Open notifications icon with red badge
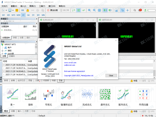 pyautogui.click(x=140, y=10)
